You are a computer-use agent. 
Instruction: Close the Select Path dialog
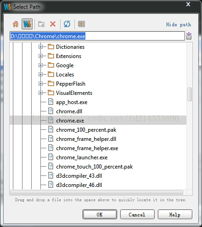(188, 4)
